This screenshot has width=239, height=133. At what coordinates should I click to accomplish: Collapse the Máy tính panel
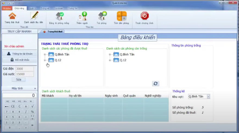point(35,88)
